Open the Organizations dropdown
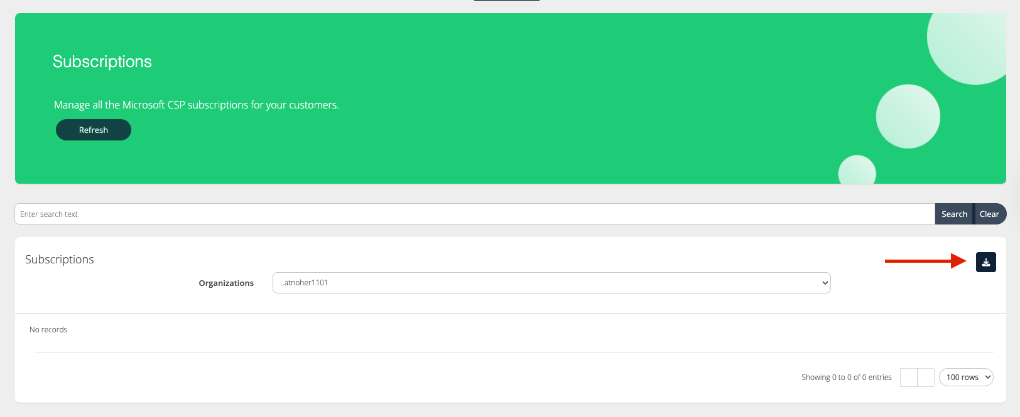This screenshot has width=1020, height=417. pyautogui.click(x=551, y=283)
